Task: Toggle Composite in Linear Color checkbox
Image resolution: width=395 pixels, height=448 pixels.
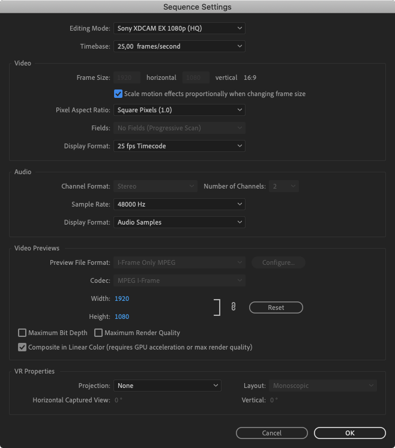Action: (22, 347)
